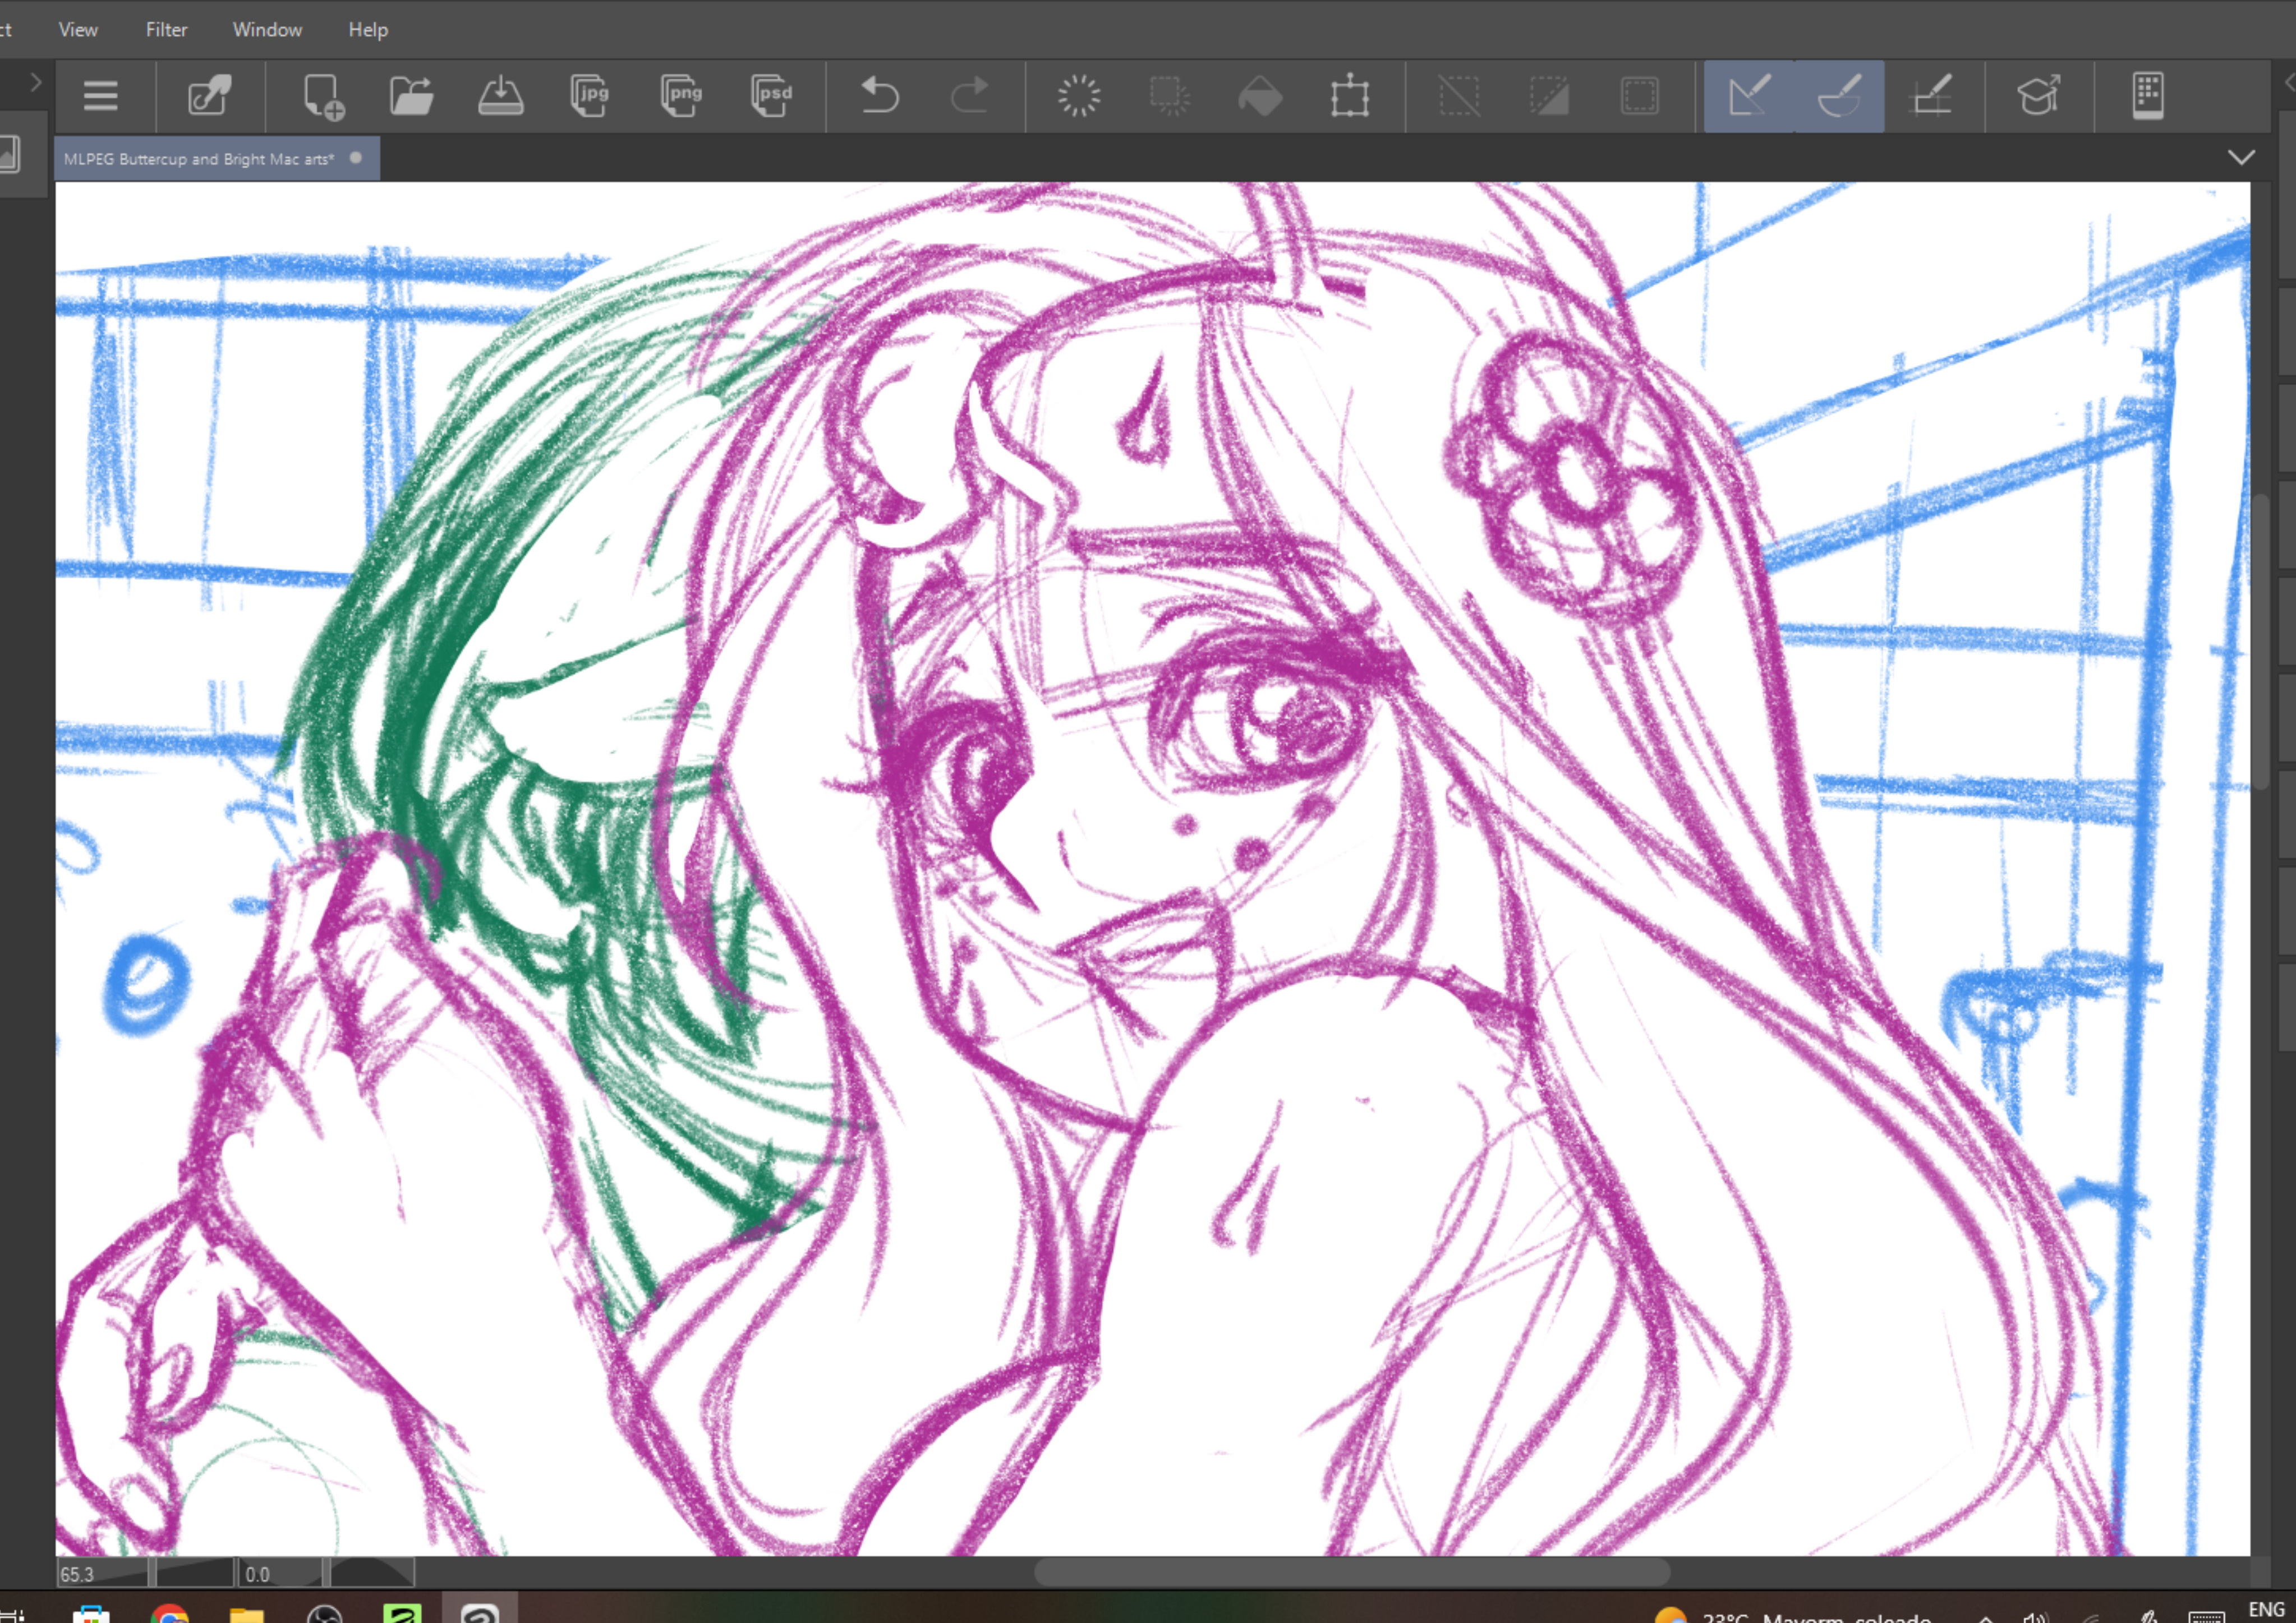Toggle Snap to Grid

1931,96
